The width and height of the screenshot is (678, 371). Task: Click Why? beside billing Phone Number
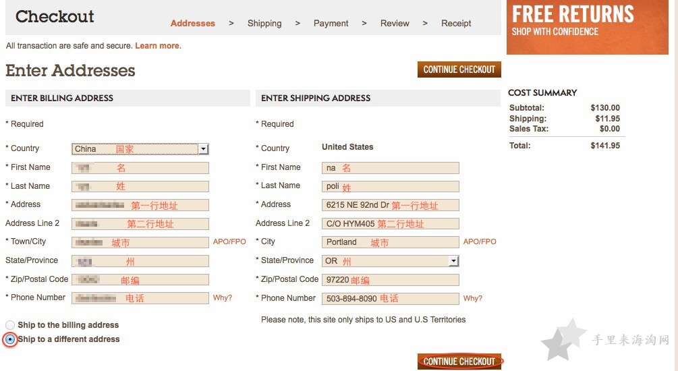(222, 298)
